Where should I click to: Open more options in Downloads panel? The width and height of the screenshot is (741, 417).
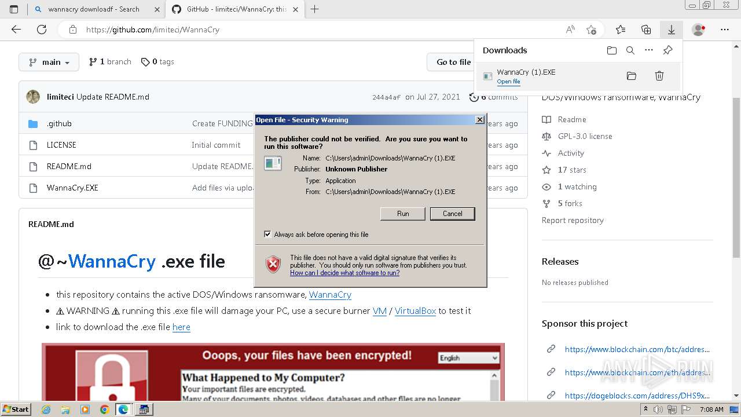[649, 50]
